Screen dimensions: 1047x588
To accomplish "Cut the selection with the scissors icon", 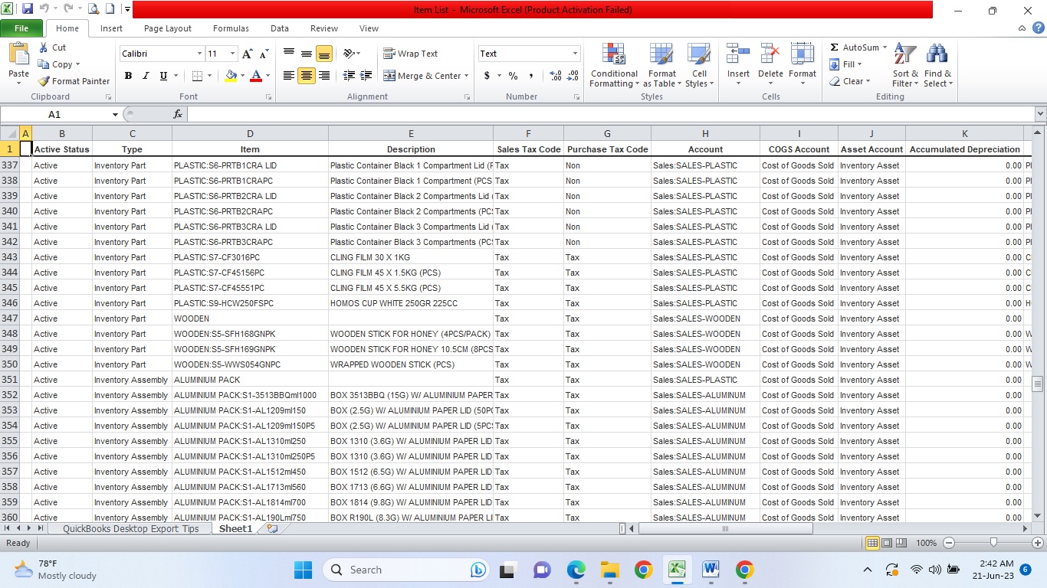I will (x=52, y=47).
